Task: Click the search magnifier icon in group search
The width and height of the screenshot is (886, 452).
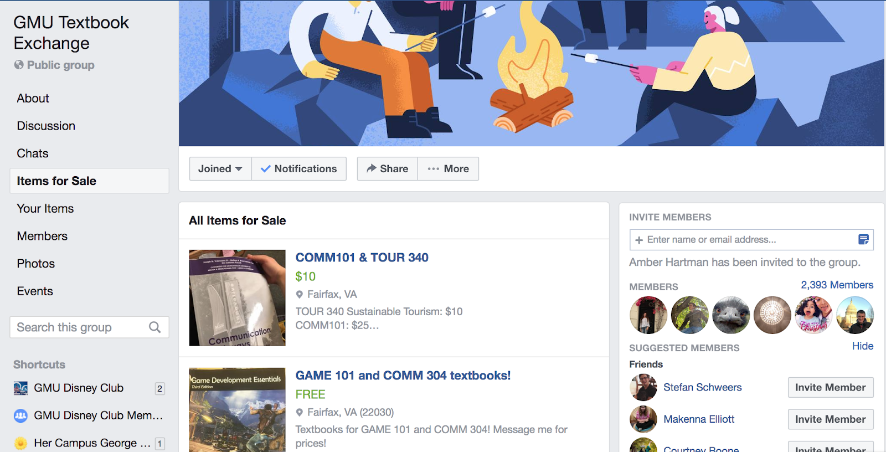Action: point(155,327)
